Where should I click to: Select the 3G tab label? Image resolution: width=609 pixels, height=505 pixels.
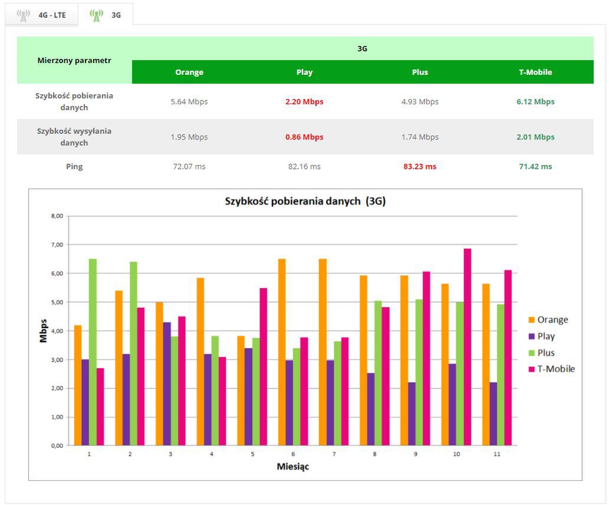tap(116, 15)
